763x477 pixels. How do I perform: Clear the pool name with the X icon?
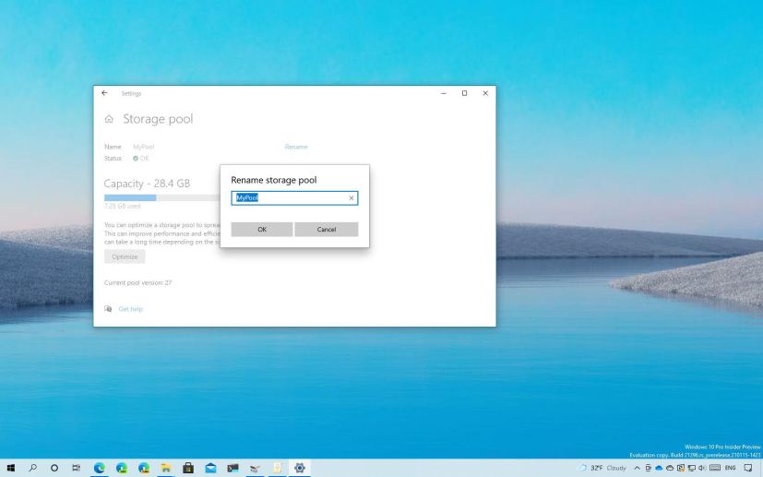click(352, 198)
